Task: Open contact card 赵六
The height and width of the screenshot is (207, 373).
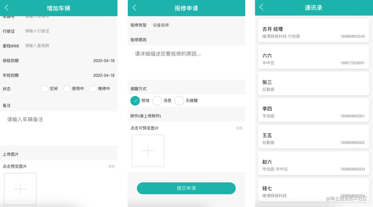Action: (313, 163)
